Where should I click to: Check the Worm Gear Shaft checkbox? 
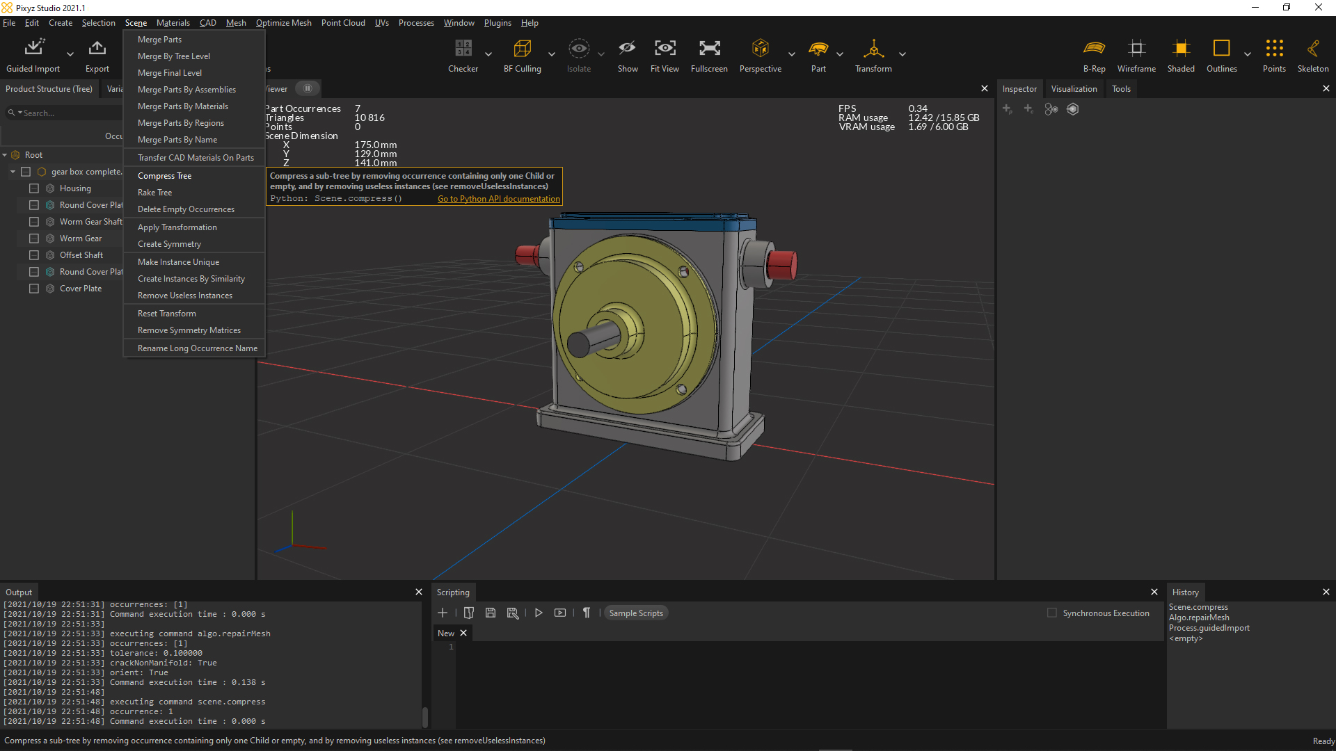tap(33, 222)
